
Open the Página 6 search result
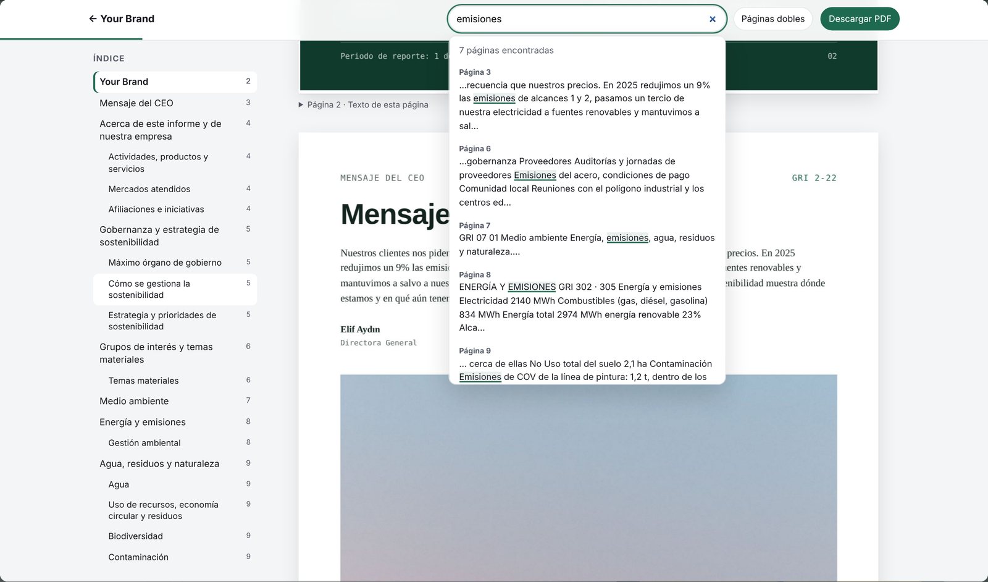[587, 175]
